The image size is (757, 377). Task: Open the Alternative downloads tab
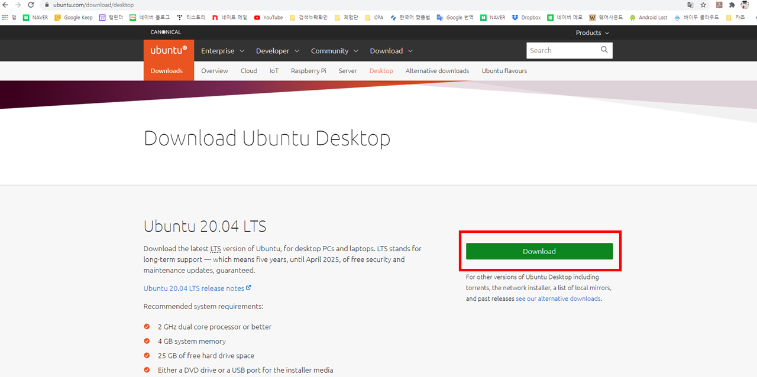point(438,71)
